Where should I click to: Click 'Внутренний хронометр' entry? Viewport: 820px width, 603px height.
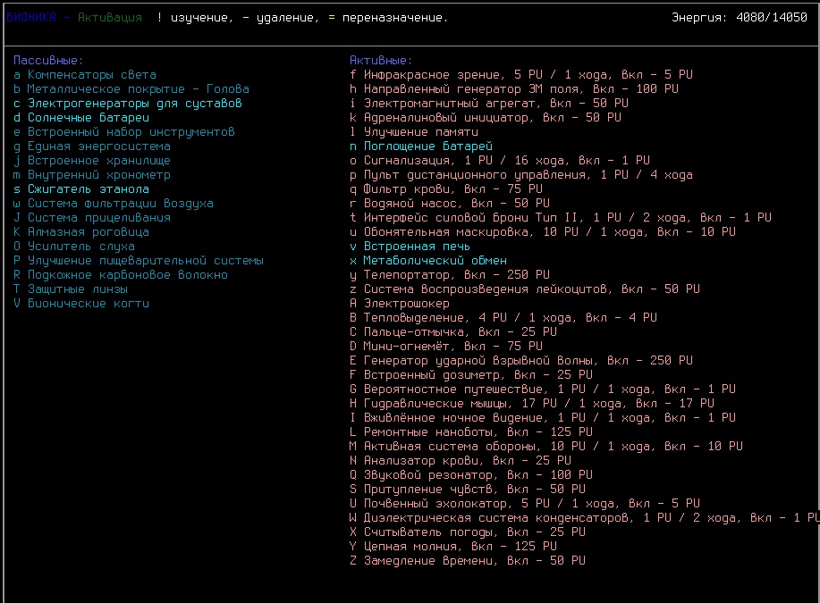tap(92, 174)
